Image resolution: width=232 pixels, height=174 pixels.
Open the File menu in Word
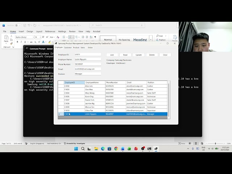coord(5,32)
